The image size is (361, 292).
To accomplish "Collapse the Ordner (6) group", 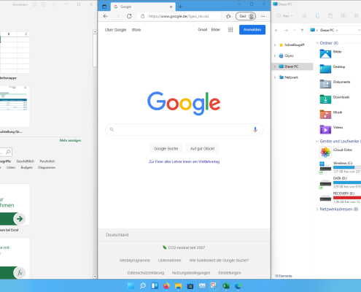I will [317, 43].
